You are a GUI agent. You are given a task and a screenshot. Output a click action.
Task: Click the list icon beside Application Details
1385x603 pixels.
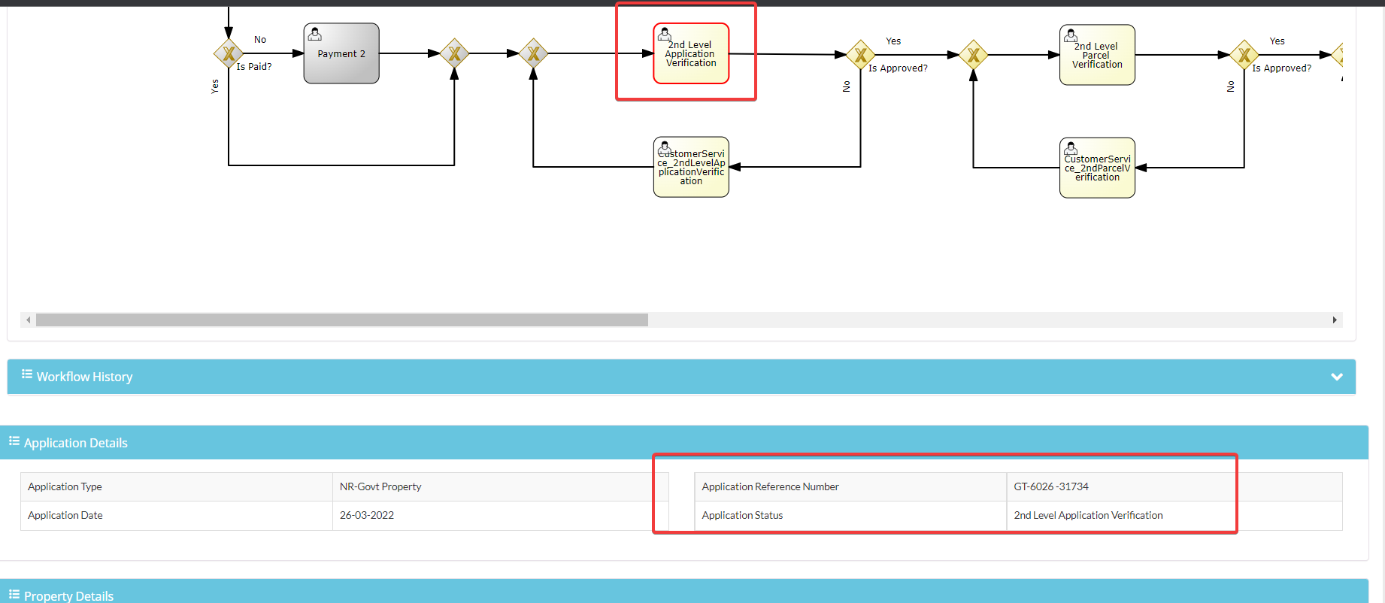click(x=14, y=441)
